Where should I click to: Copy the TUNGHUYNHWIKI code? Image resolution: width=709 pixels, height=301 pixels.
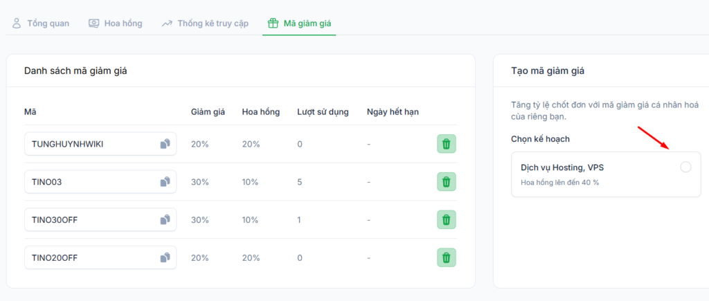(165, 144)
